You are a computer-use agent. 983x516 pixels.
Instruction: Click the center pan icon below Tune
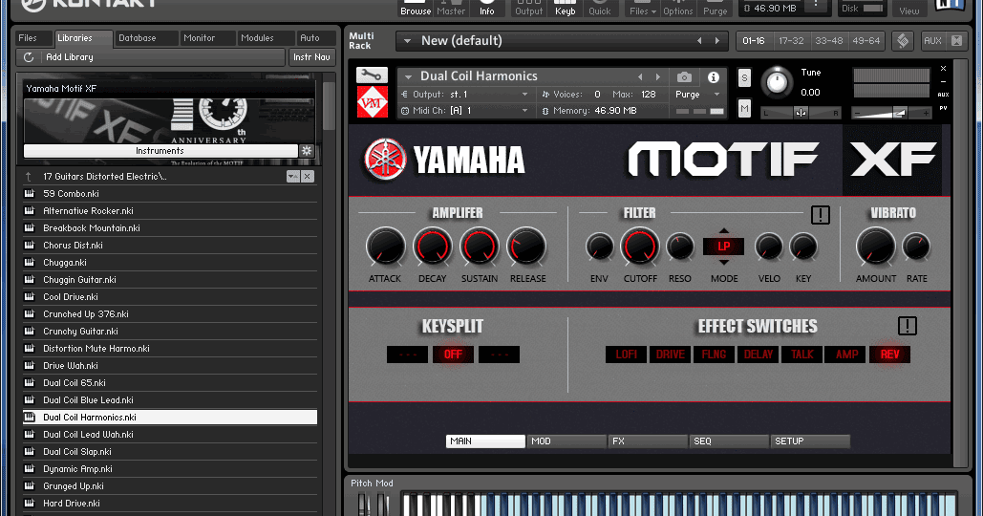[x=801, y=113]
